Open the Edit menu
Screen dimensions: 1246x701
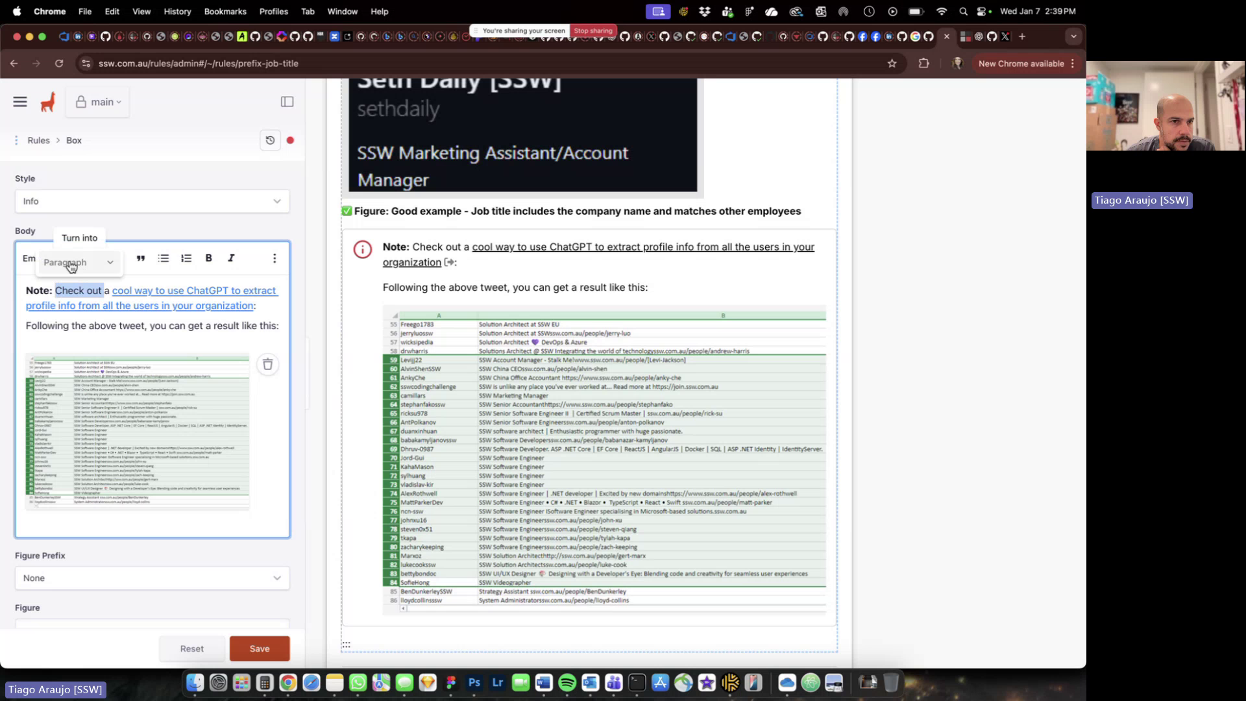112,12
